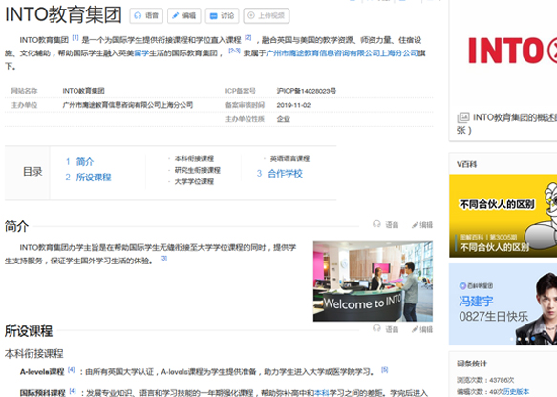Click the 备案审核时间 value 2019-11-02

(293, 105)
